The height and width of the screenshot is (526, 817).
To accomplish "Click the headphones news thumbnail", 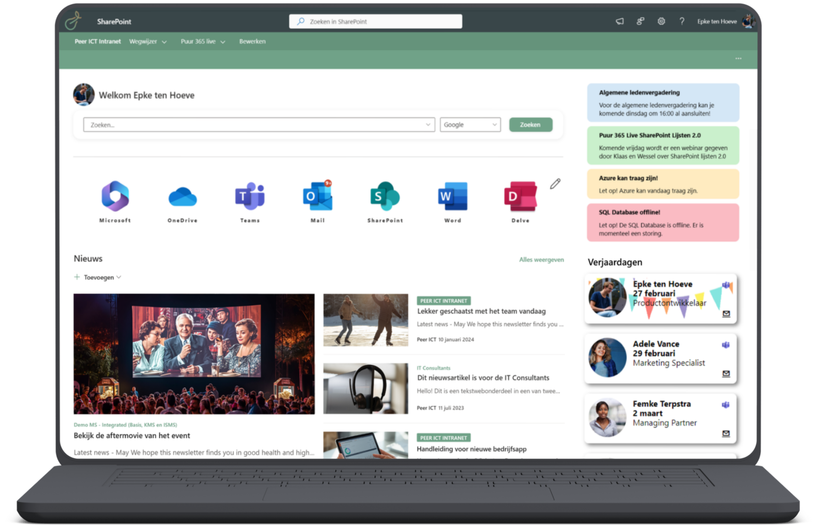I will click(x=366, y=388).
